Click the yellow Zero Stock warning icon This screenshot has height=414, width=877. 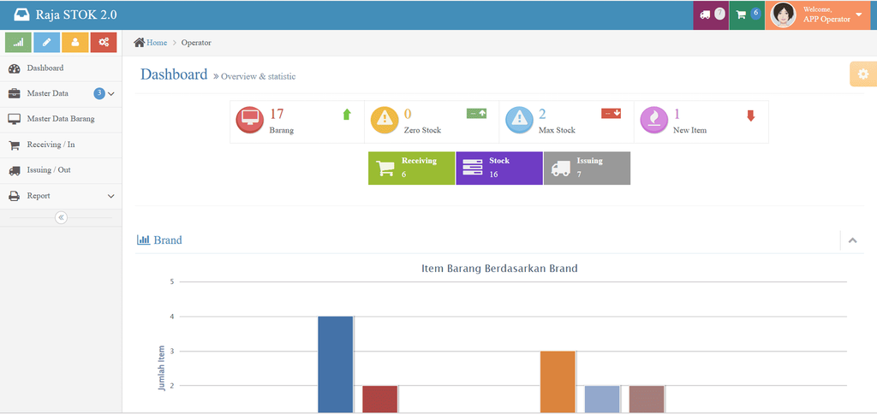(x=385, y=120)
